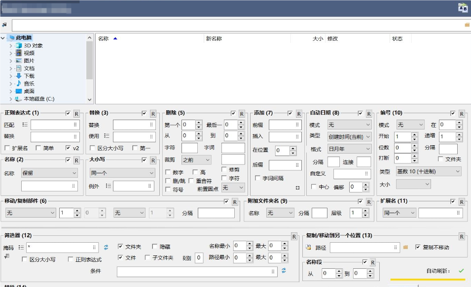Image resolution: width=471 pixels, height=287 pixels.
Task: Open the 名称 保留 dropdown
Action: point(49,173)
